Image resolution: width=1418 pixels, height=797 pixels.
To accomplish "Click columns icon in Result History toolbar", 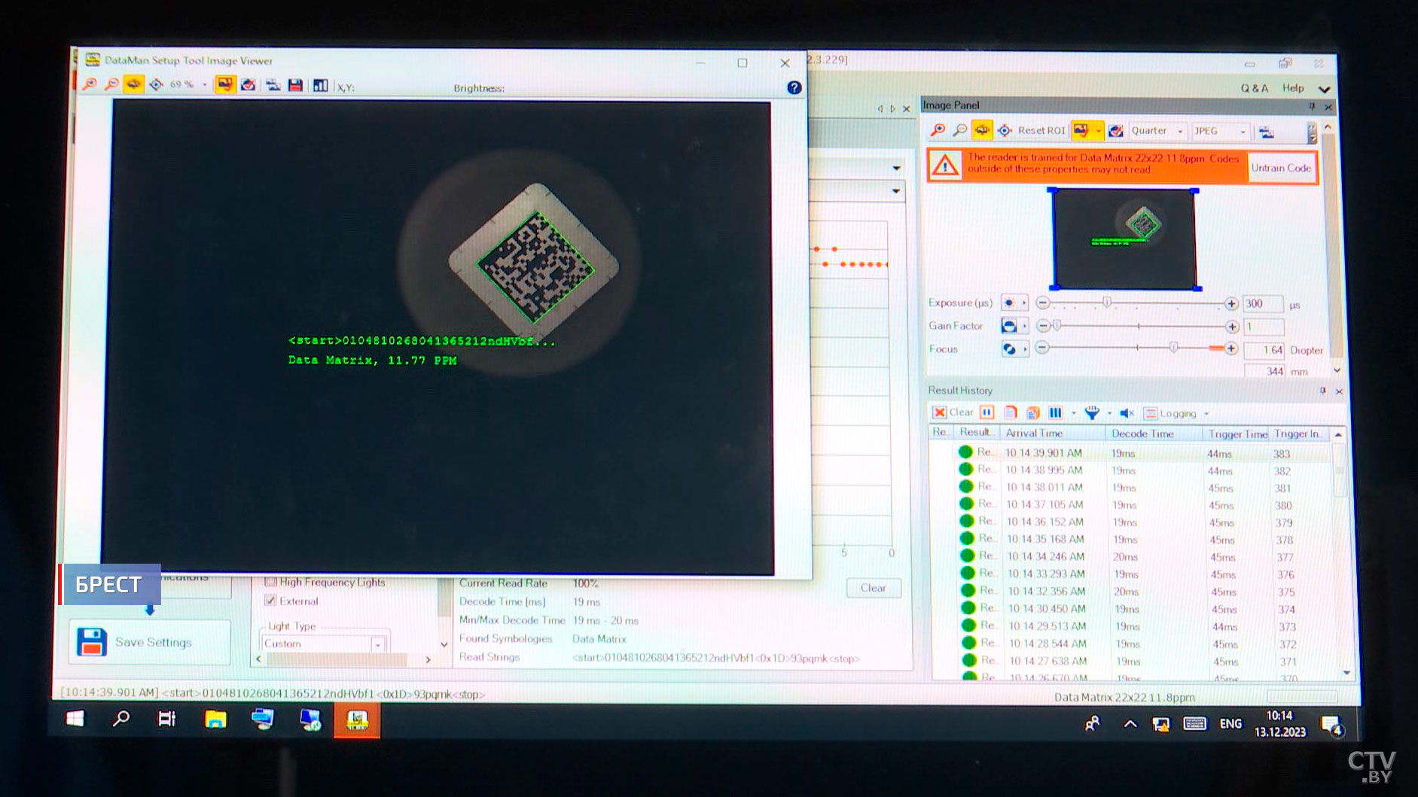I will pyautogui.click(x=1056, y=412).
